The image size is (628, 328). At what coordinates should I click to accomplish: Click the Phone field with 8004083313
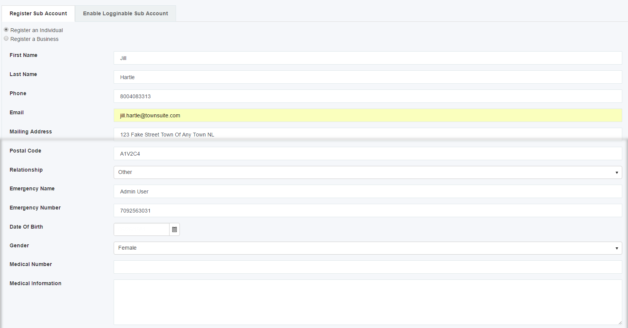pos(368,96)
